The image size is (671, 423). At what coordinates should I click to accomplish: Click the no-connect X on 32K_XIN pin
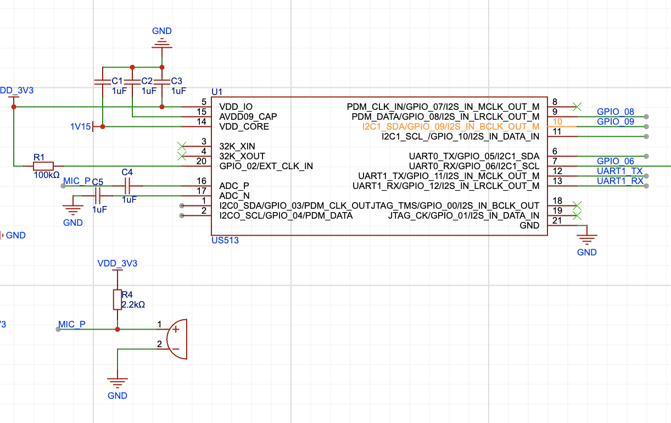pyautogui.click(x=182, y=146)
